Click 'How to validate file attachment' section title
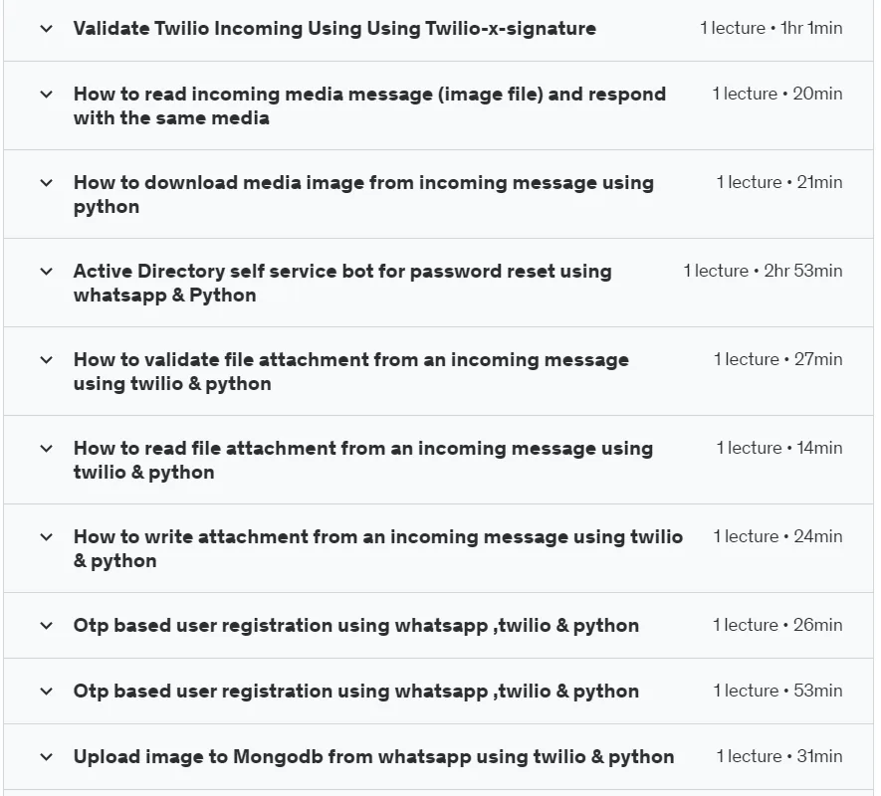Viewport: 881px width, 796px height. coord(351,371)
